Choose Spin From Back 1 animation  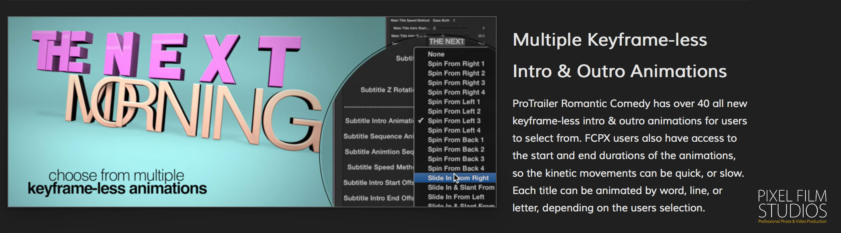(455, 140)
